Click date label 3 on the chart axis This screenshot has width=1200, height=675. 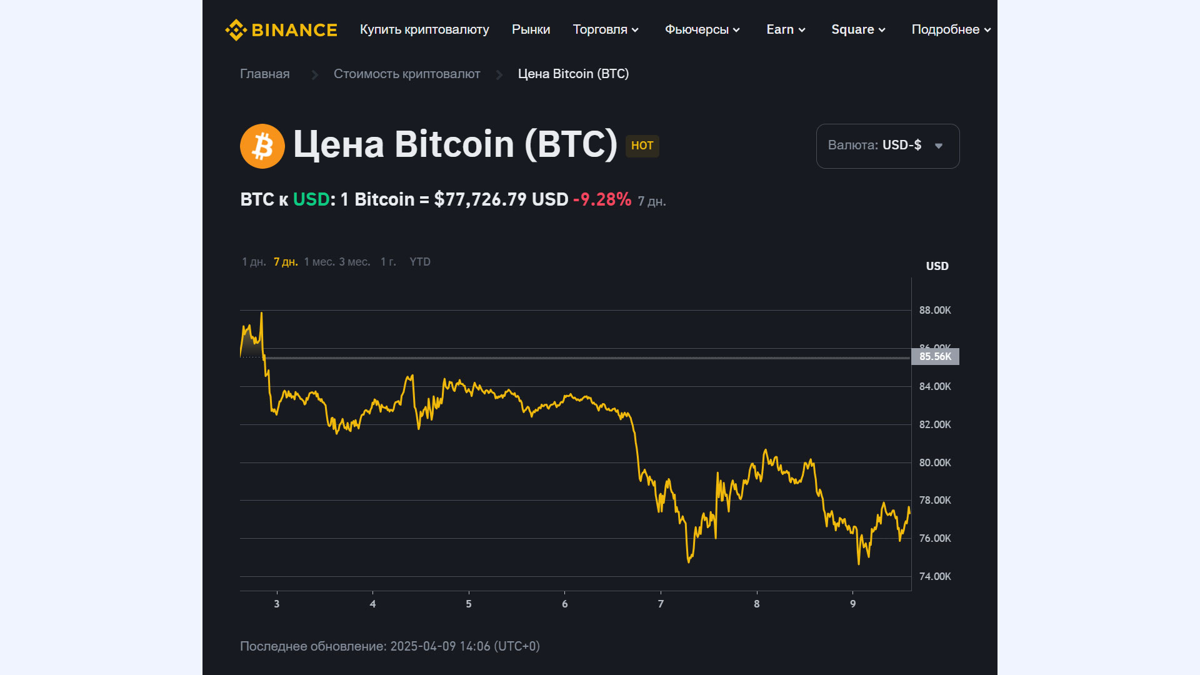pyautogui.click(x=277, y=604)
